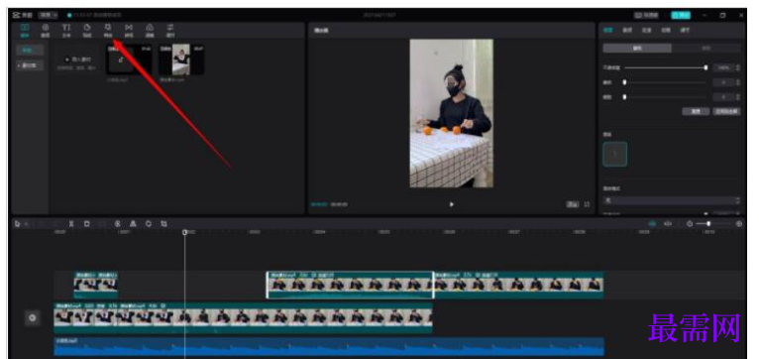Select the teal-outlined thumbnail in properties panel
The height and width of the screenshot is (359, 759).
[x=614, y=154]
